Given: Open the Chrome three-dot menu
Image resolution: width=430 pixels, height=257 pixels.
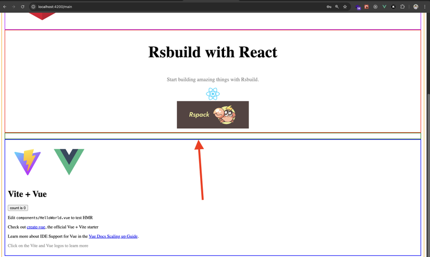Looking at the screenshot, I should (424, 7).
